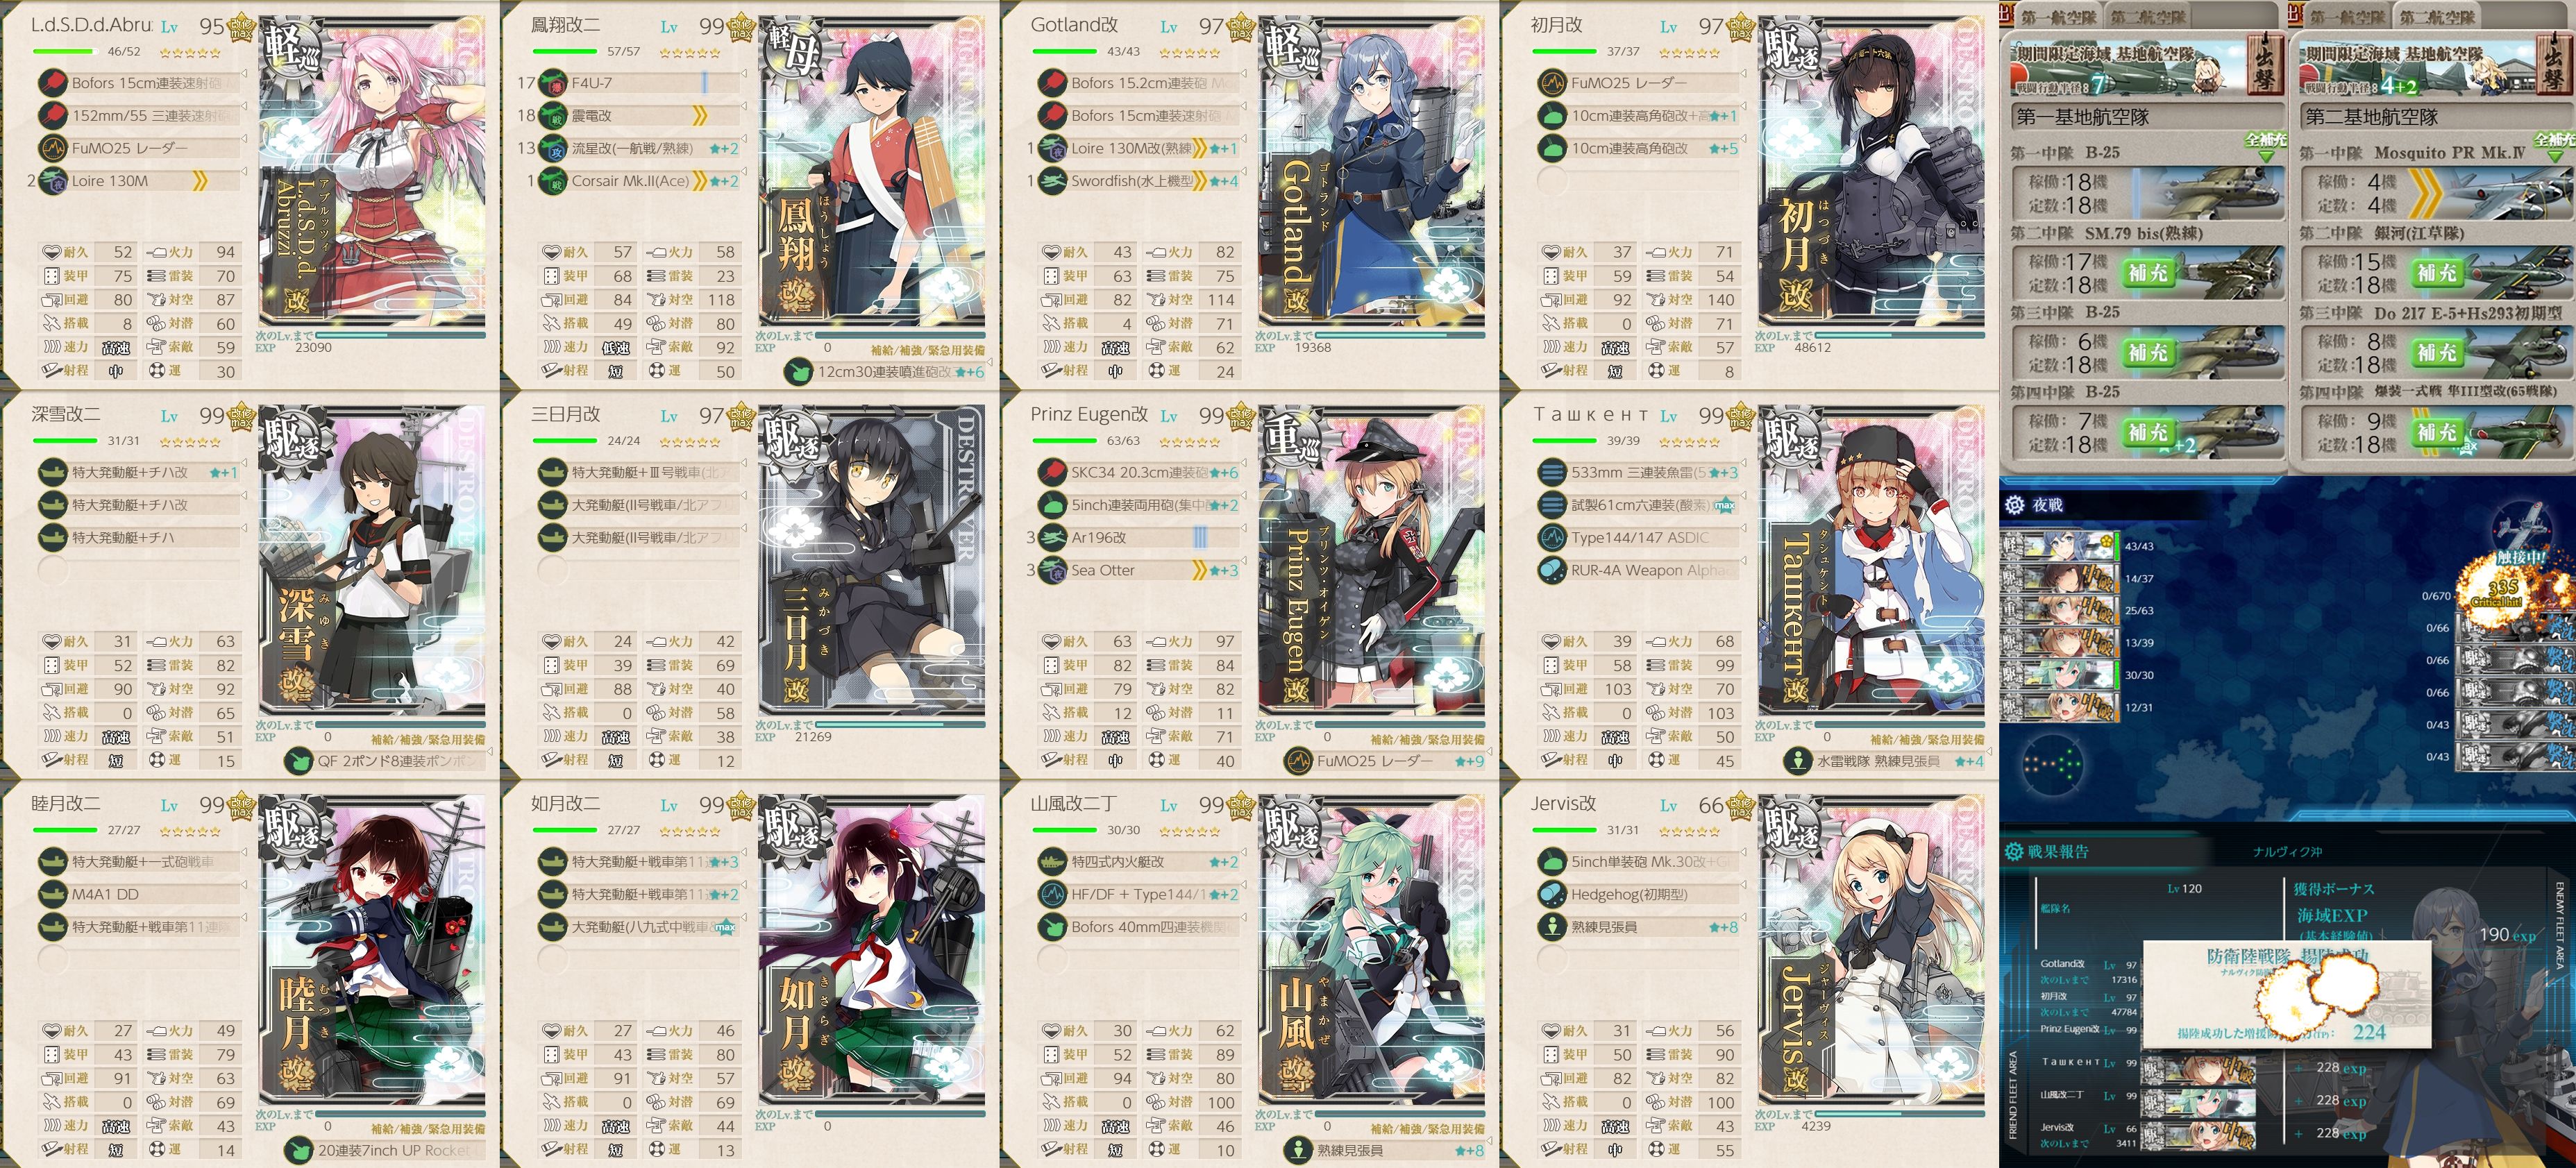
Task: Click the gear icon beside 夜戦
Action: click(2014, 505)
